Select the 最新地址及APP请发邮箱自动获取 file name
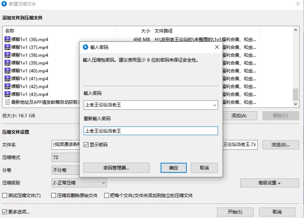Viewport: 304px width, 218px height. [x=45, y=102]
